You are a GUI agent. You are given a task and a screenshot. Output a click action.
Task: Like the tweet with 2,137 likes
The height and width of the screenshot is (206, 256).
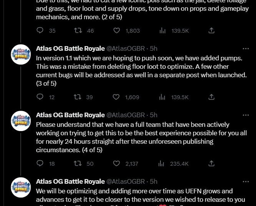[116, 163]
